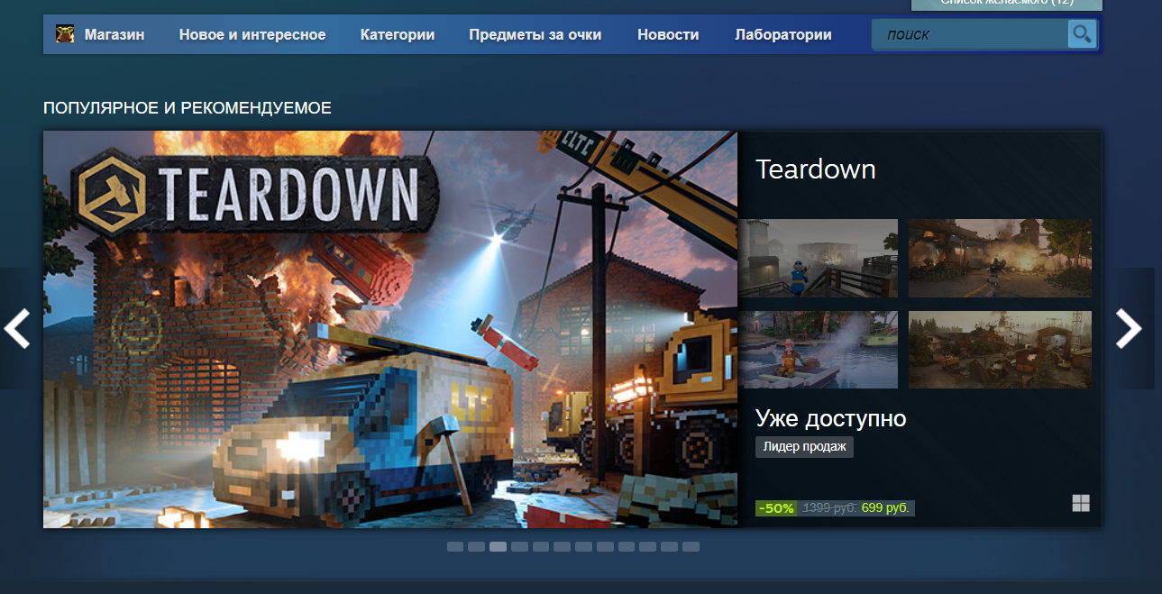The image size is (1162, 594).
Task: Select the second carousel dot
Action: 476,546
